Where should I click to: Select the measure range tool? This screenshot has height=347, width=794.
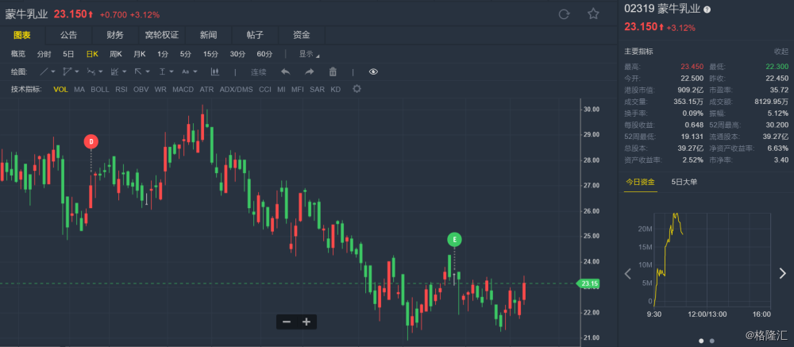tap(163, 72)
